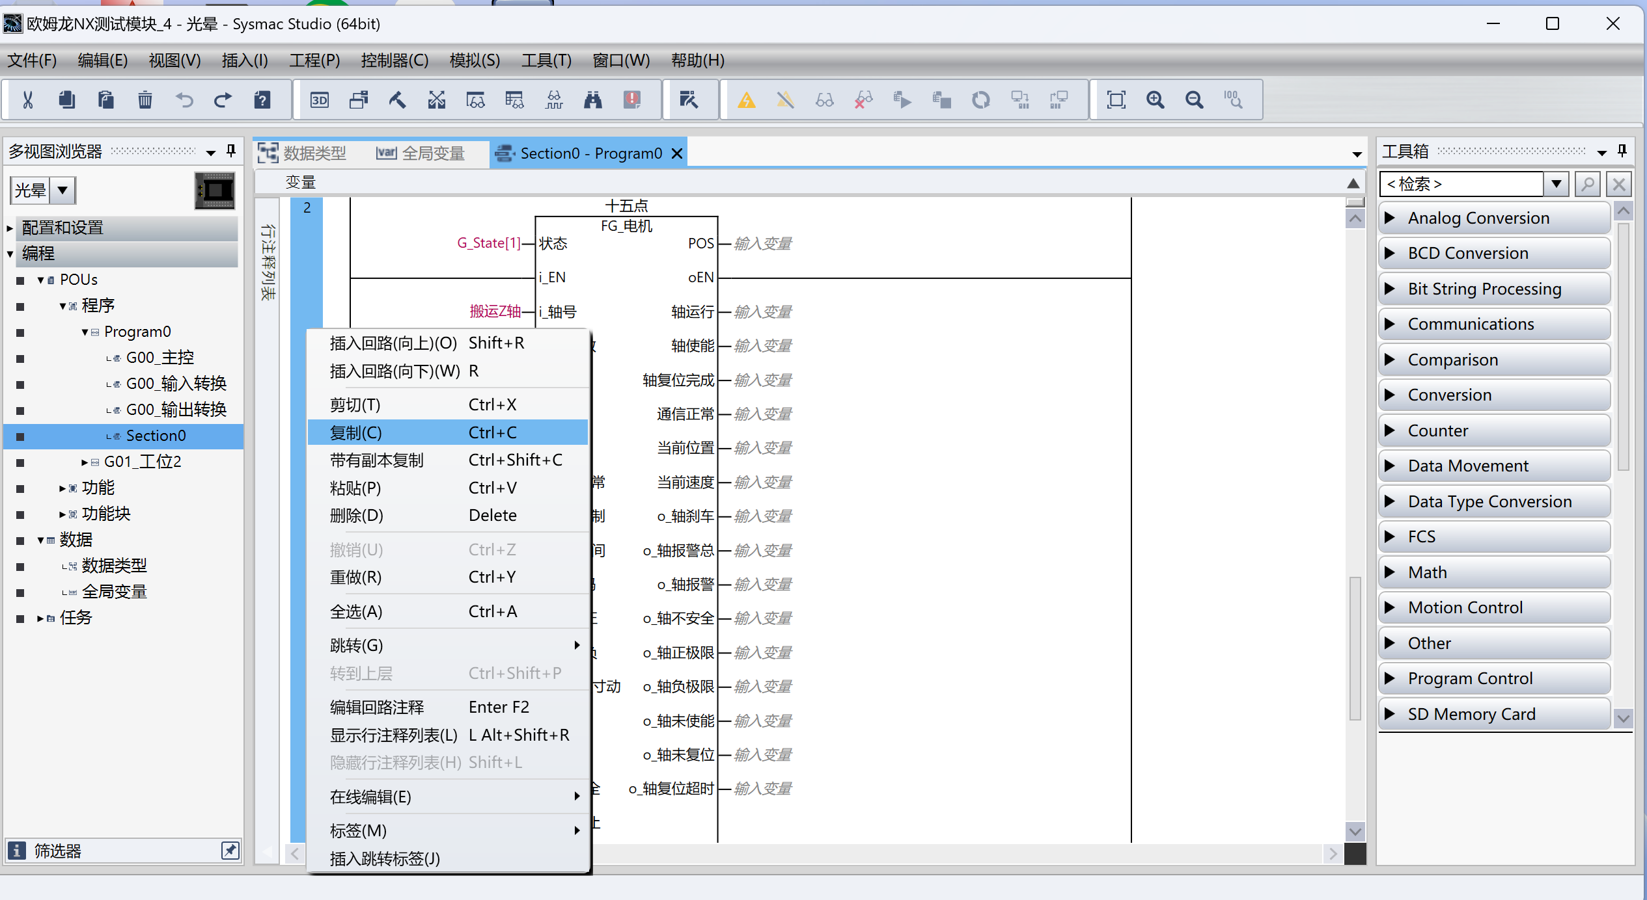Click the Zoom In magnifier icon
This screenshot has height=900, width=1647.
pyautogui.click(x=1155, y=99)
